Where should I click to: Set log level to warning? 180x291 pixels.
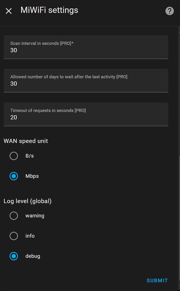[14, 215]
